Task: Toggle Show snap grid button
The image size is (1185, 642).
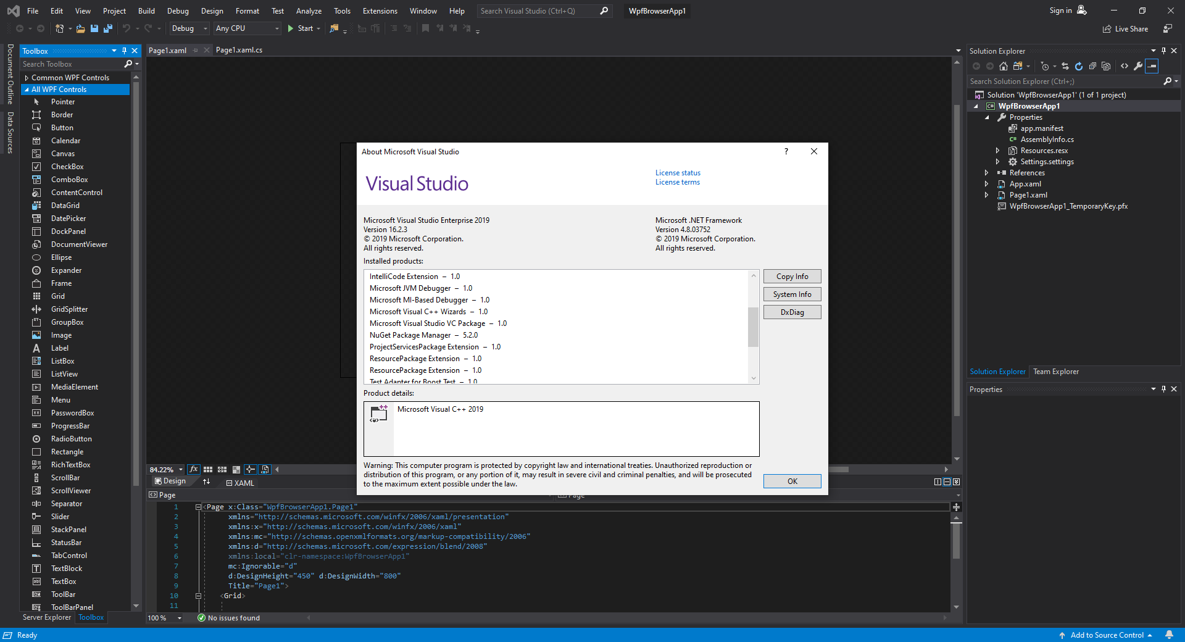Action: click(208, 469)
